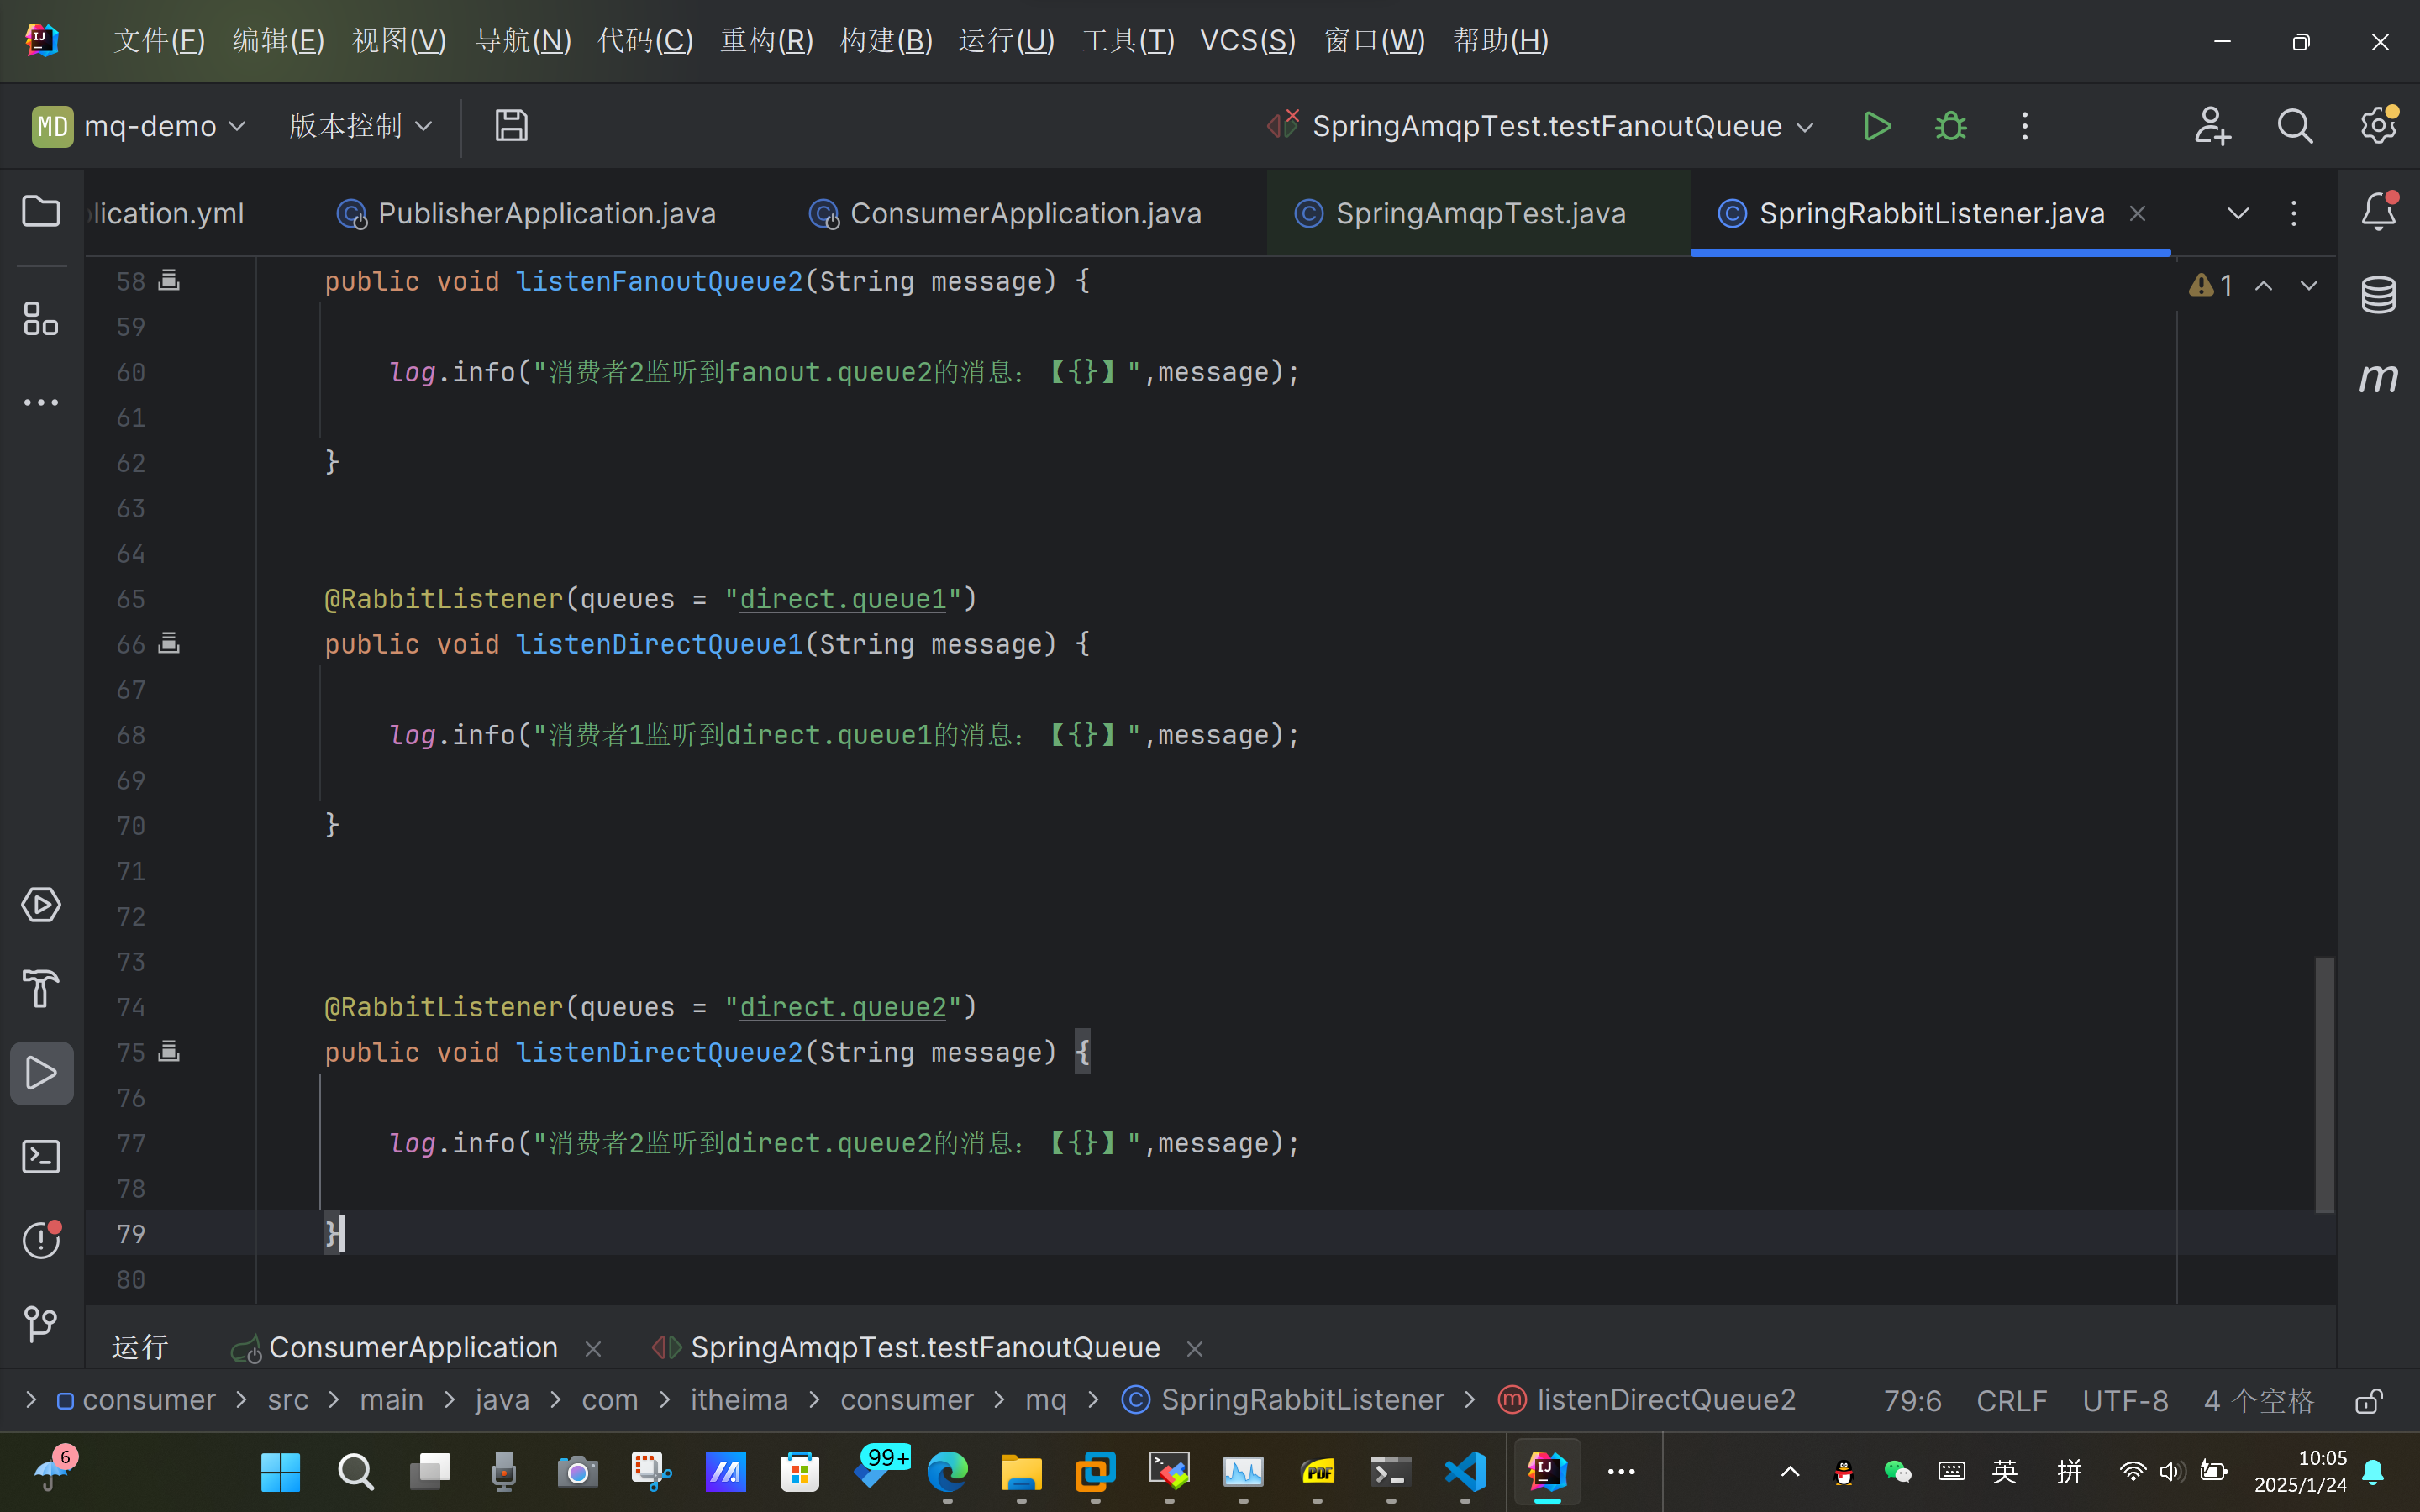Screen dimensions: 2420x1512
Task: Switch to PublisherApplication.java tab
Action: 527,213
